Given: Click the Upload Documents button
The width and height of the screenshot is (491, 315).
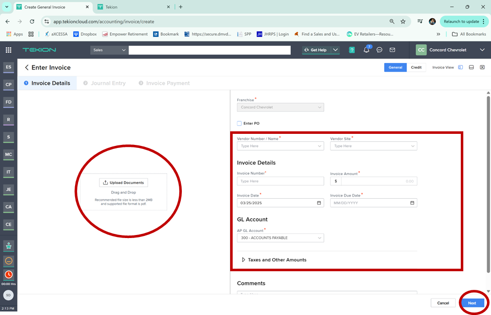Looking at the screenshot, I should (x=123, y=183).
